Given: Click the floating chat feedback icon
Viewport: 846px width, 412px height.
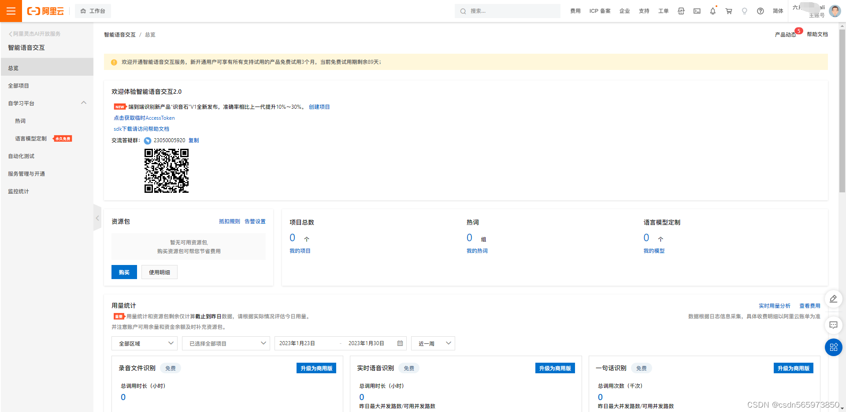Looking at the screenshot, I should click(x=834, y=325).
